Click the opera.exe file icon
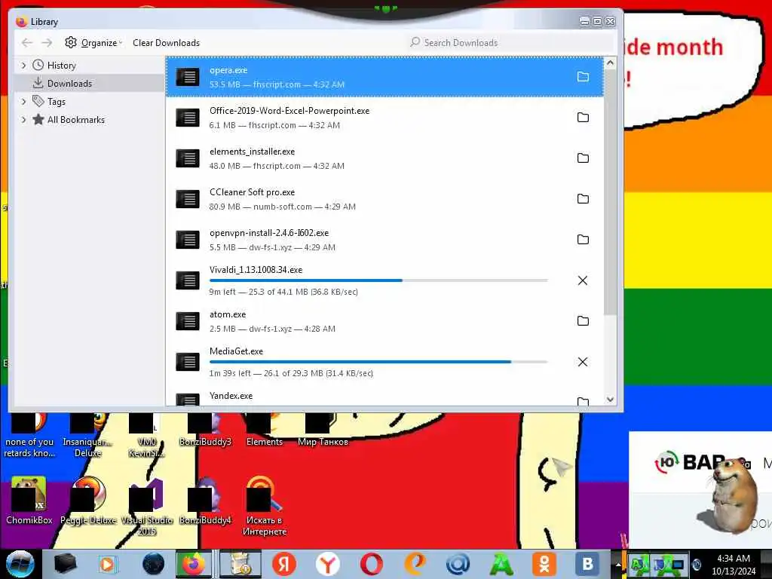This screenshot has width=772, height=579. pyautogui.click(x=188, y=77)
